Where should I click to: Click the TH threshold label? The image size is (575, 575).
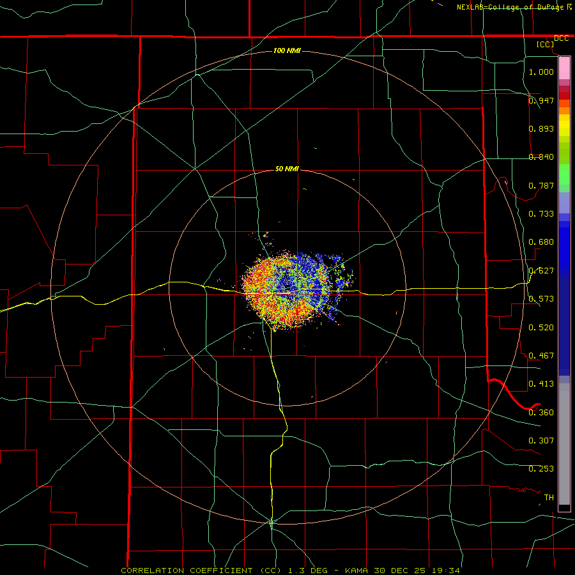point(549,498)
